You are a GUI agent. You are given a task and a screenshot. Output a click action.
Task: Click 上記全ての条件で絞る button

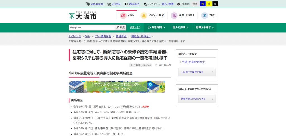coord(197,72)
